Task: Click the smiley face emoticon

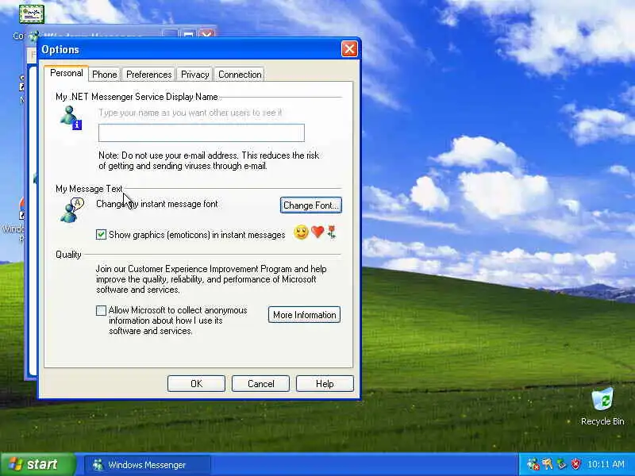Action: (x=301, y=232)
